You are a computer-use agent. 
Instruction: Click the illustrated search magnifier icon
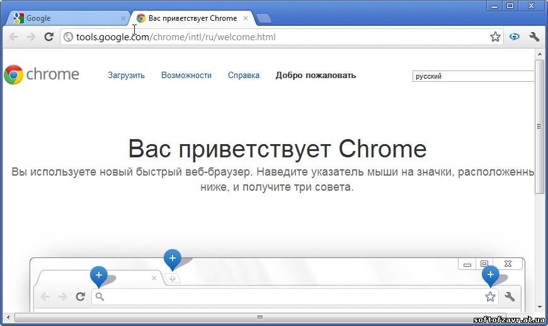[100, 296]
